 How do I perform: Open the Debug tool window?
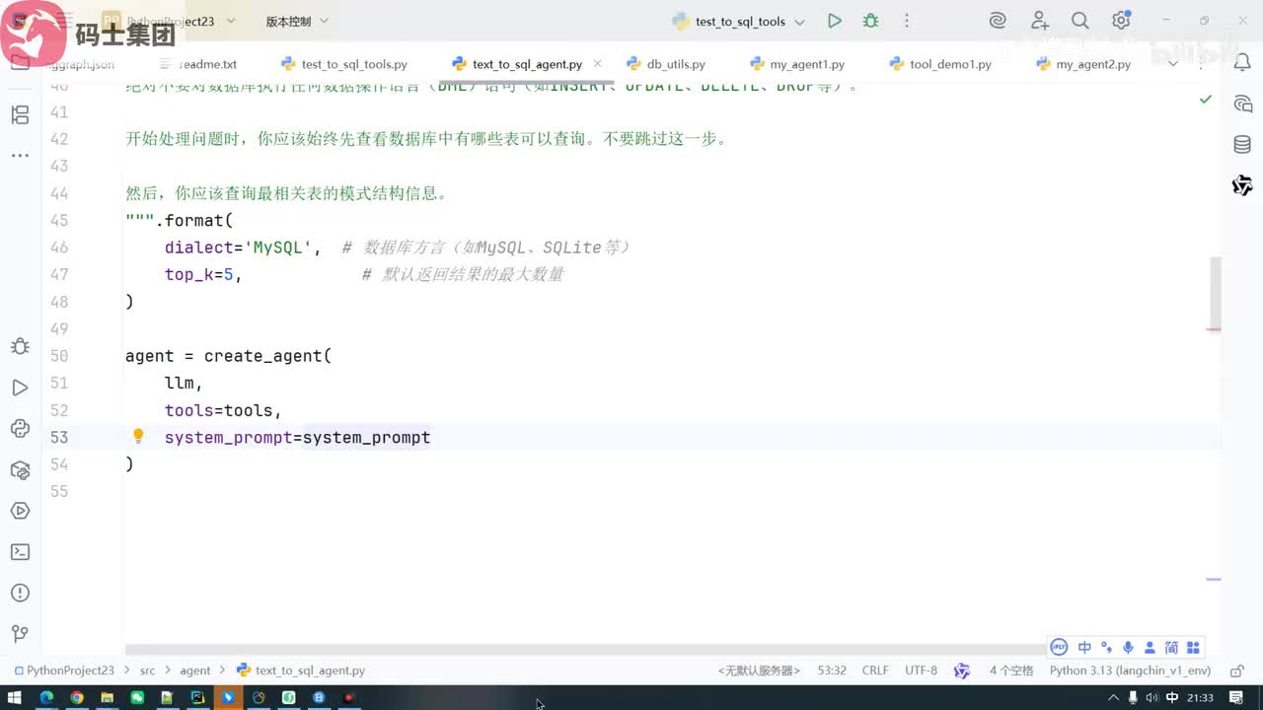[x=20, y=346]
